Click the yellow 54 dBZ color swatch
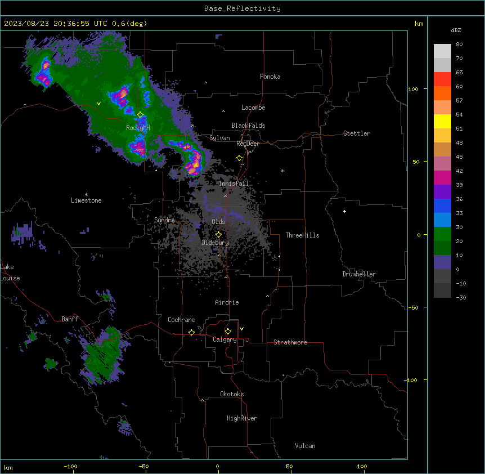 tap(442, 121)
